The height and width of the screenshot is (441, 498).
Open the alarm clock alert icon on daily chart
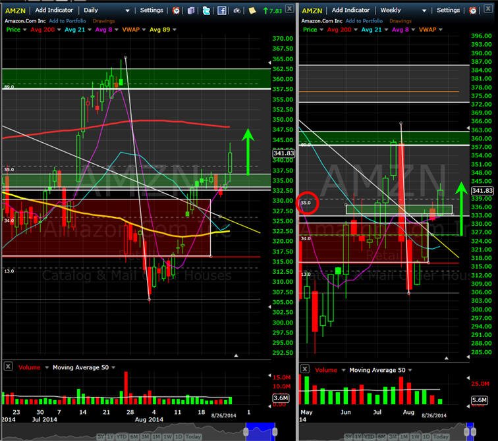(176, 11)
